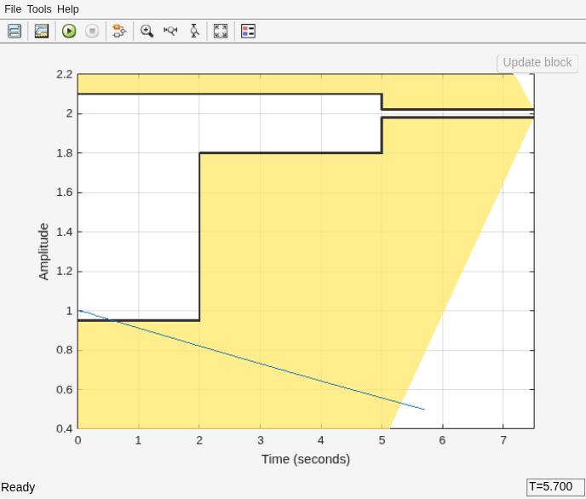
Task: Open the File menu
Action: point(13,9)
